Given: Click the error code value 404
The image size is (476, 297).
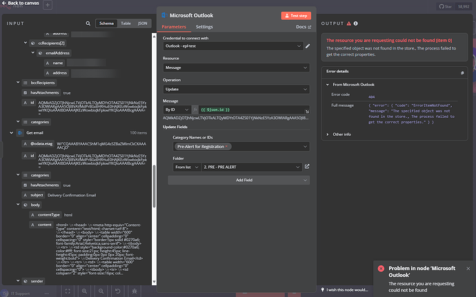Looking at the screenshot, I should [372, 96].
